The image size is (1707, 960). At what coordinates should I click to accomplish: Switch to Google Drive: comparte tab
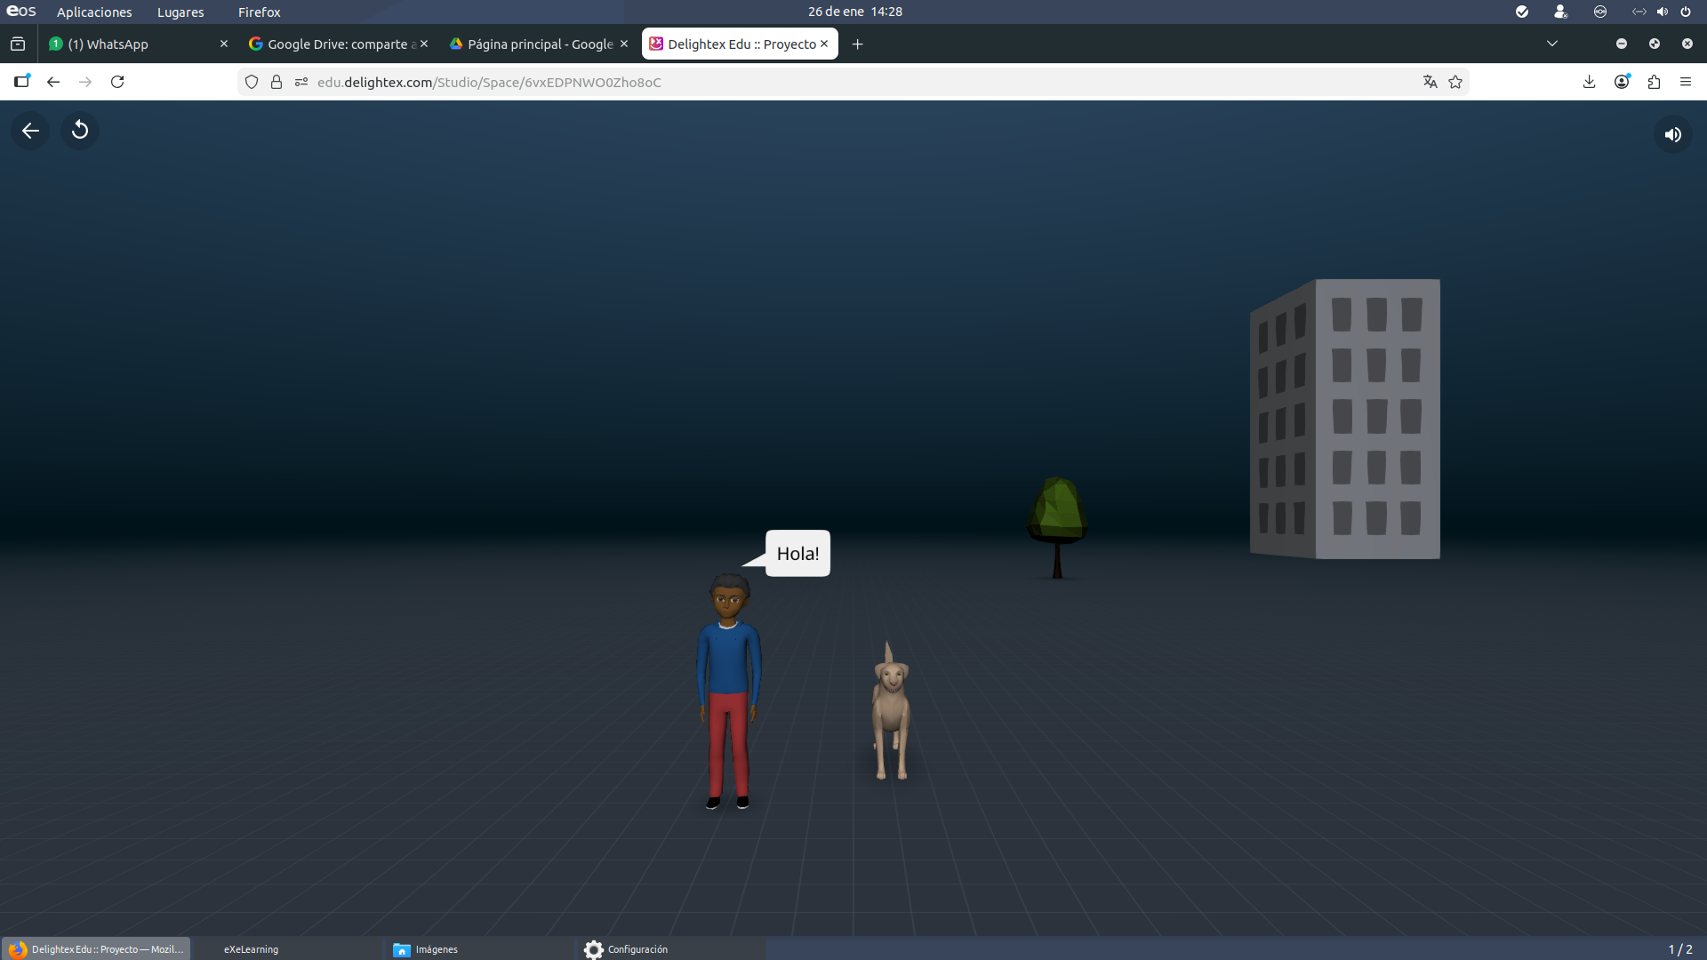(x=338, y=44)
